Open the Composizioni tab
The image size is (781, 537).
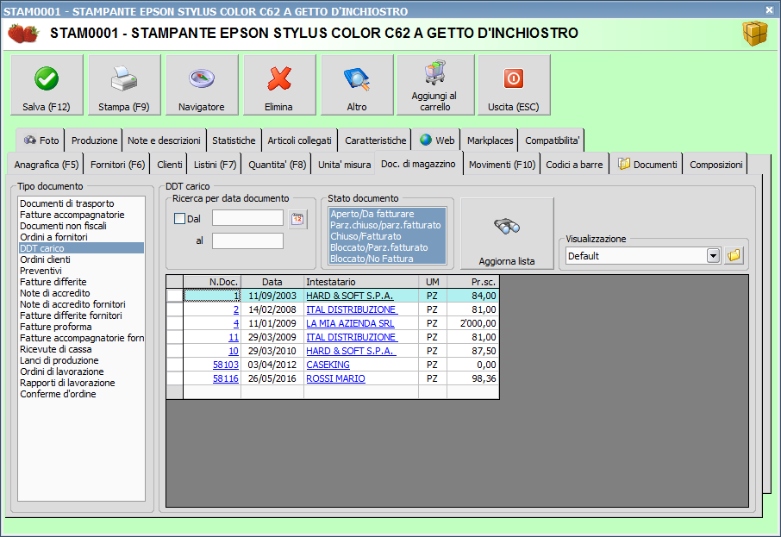coord(715,165)
